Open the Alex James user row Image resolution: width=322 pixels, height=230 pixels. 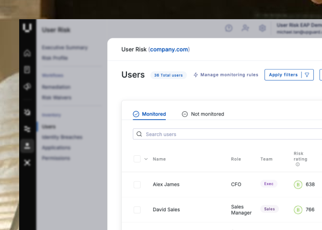click(222, 184)
